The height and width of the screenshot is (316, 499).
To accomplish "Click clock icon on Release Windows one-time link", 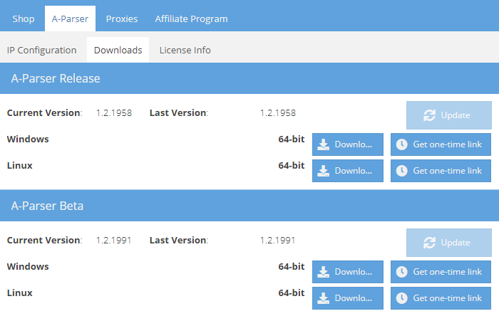I will (402, 144).
